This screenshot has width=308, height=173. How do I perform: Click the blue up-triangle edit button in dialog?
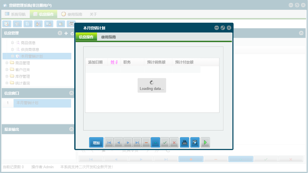click(x=155, y=142)
